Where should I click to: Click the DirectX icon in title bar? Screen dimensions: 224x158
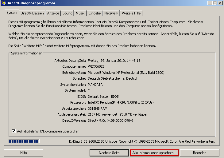(4, 3)
